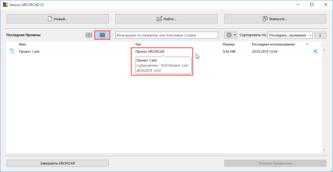This screenshot has width=333, height=172.
Task: Click the Найти… browse button
Action: pyautogui.click(x=166, y=19)
